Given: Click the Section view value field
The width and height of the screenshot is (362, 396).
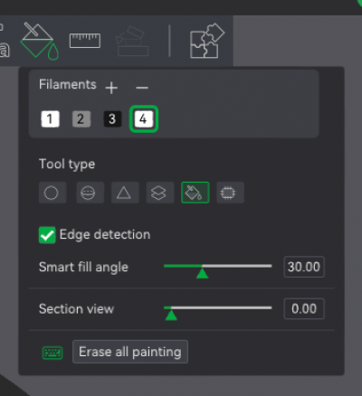Looking at the screenshot, I should click(x=304, y=308).
